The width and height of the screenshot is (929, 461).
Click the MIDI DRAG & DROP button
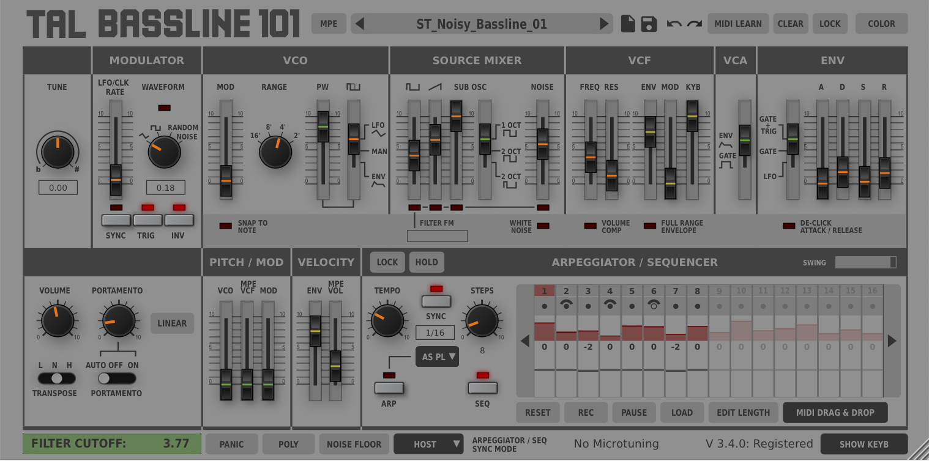(x=835, y=413)
